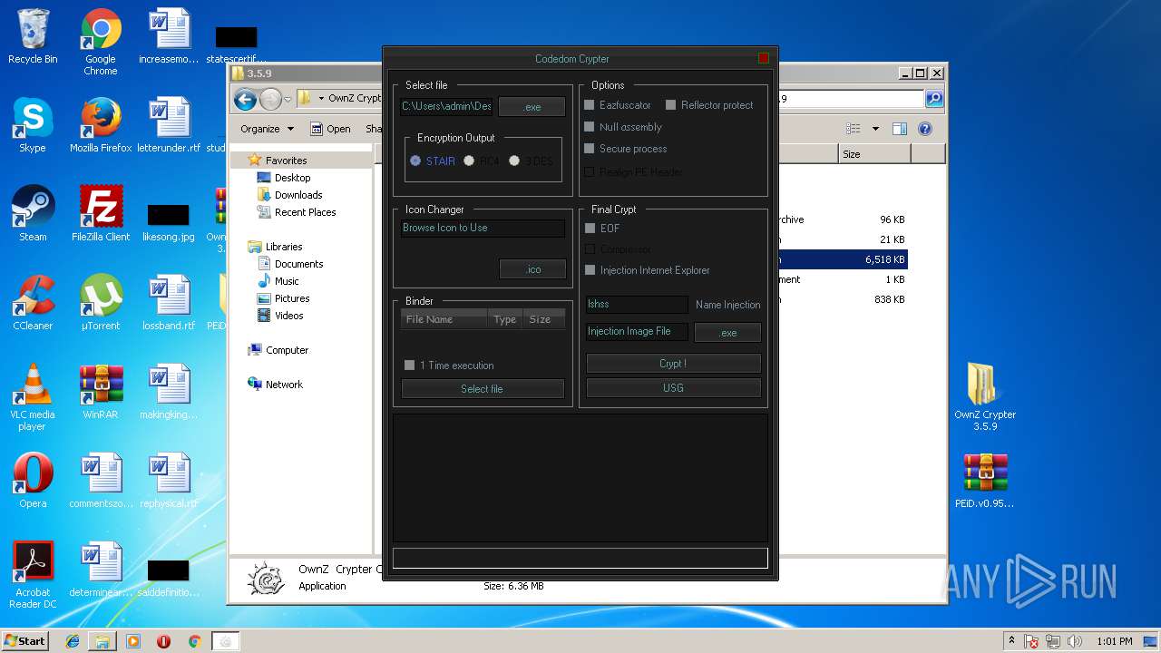Click the Explorer search magnifier icon
Screen dimensions: 1161x653
pyautogui.click(x=933, y=99)
